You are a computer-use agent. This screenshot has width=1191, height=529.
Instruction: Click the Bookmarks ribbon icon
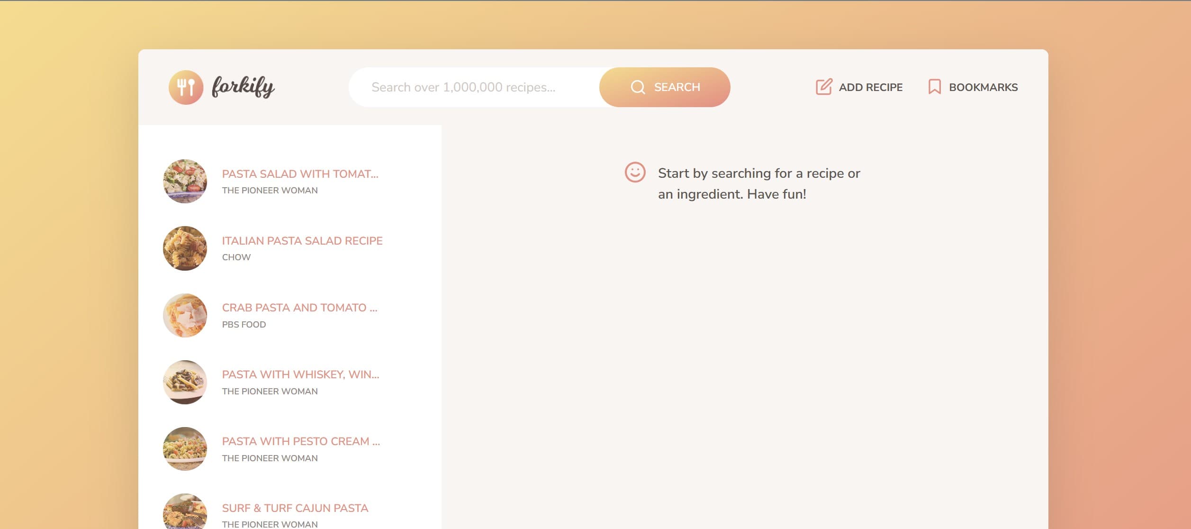click(x=935, y=87)
